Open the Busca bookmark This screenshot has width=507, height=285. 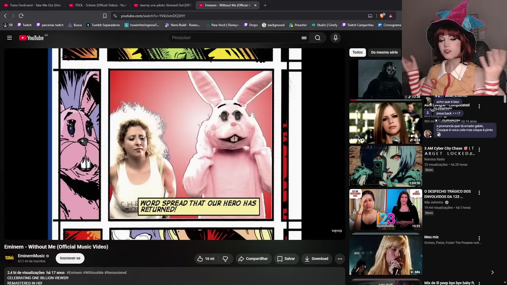coord(75,25)
